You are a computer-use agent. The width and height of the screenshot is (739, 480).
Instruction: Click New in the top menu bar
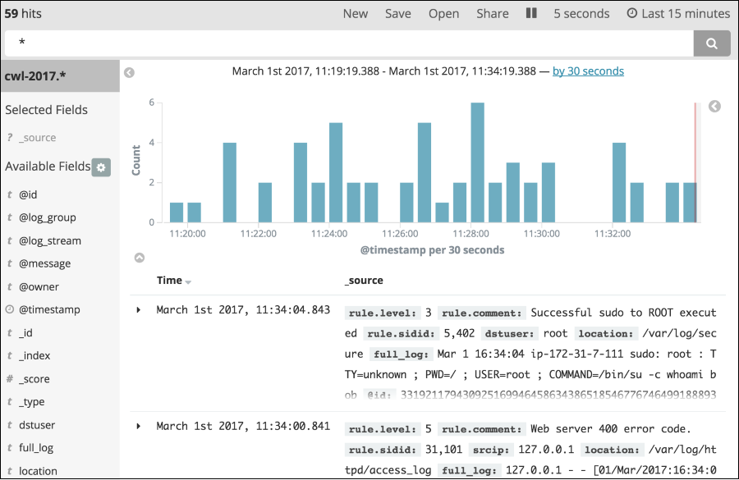pos(355,13)
